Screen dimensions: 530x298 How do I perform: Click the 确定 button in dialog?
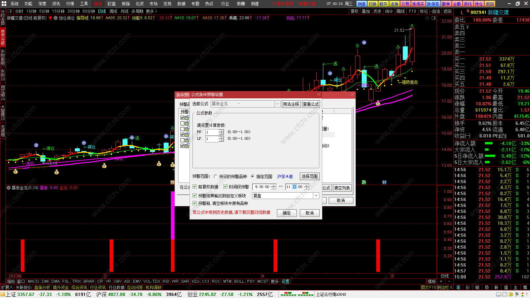coord(287,213)
